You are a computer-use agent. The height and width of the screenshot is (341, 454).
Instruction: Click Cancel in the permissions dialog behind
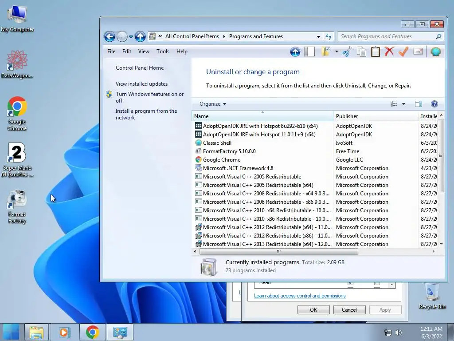pyautogui.click(x=349, y=309)
